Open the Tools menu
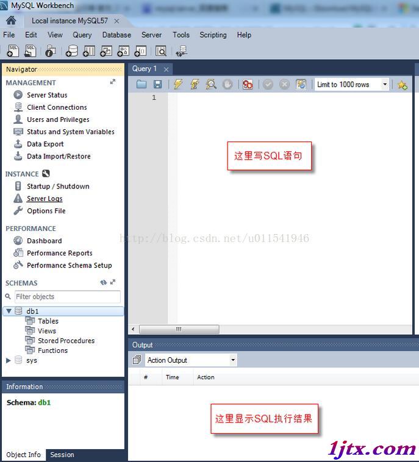 pyautogui.click(x=181, y=35)
